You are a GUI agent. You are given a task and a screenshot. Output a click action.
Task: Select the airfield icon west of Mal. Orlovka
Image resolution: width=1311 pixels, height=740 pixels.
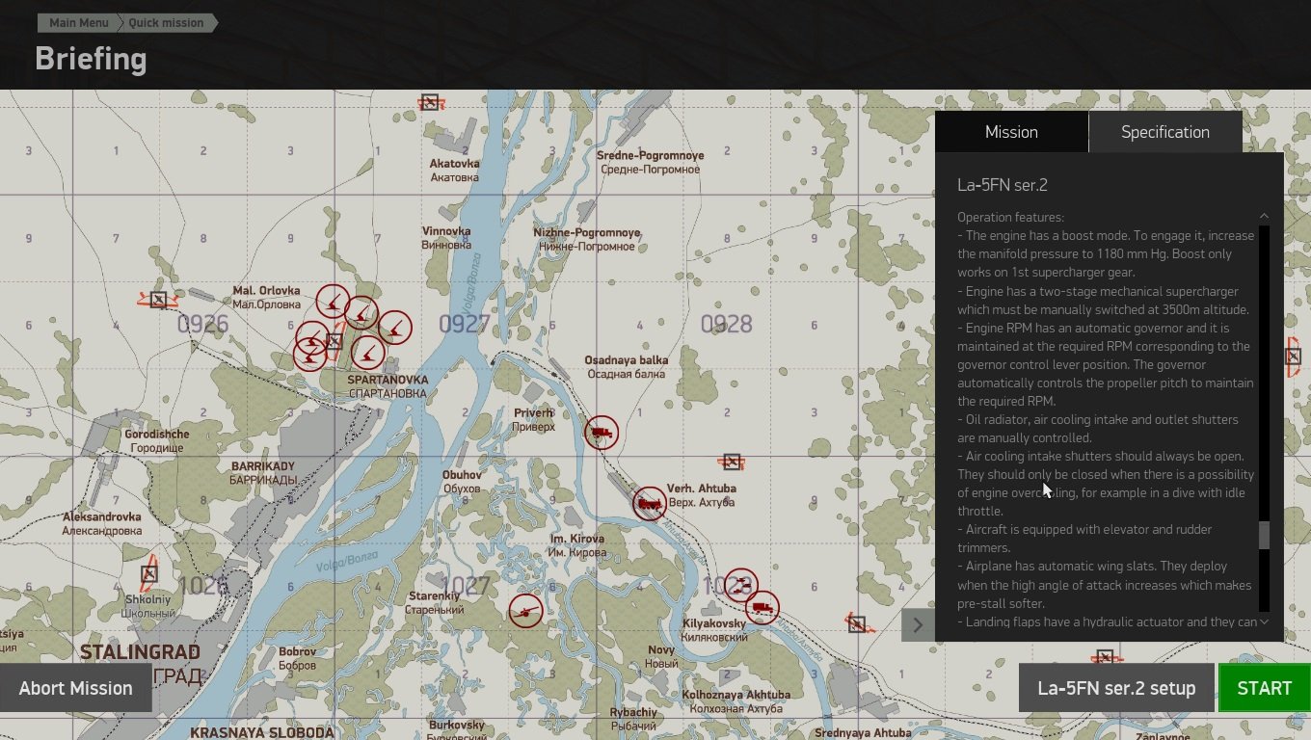tap(158, 300)
